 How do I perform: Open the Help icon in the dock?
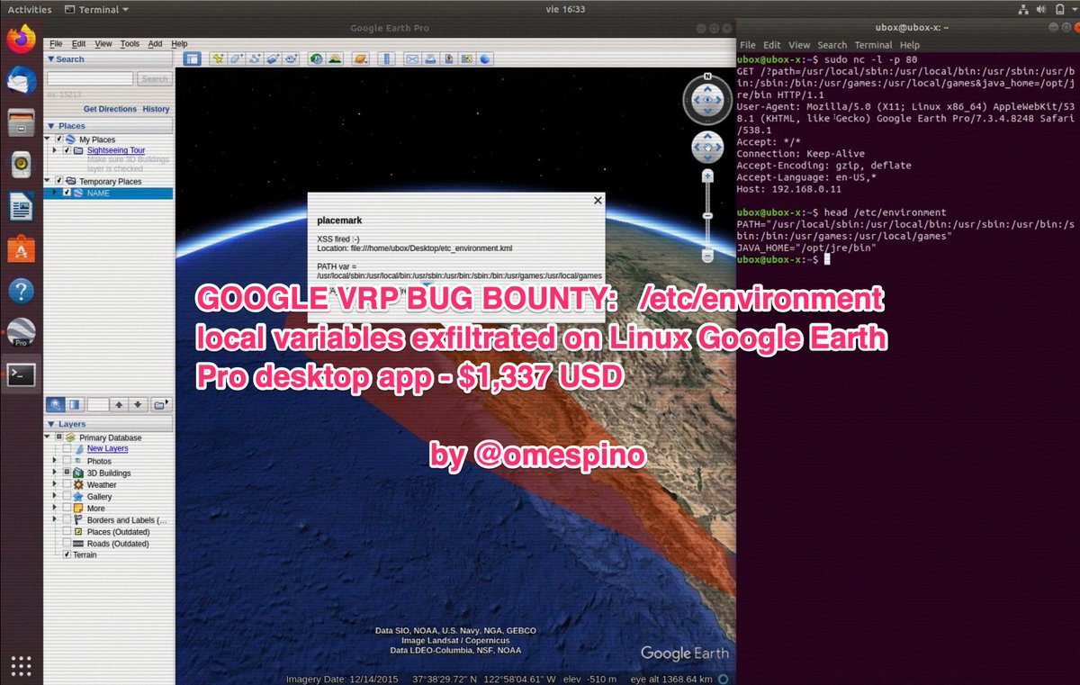[x=21, y=291]
